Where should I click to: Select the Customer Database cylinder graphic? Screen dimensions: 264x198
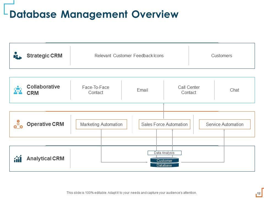164,163
